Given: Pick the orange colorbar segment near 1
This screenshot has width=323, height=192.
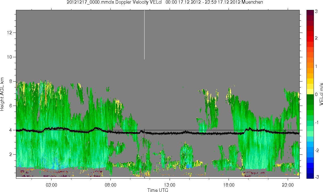Looking at the screenshot, I should tap(310, 65).
